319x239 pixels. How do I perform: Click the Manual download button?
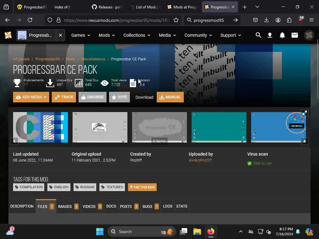point(170,97)
